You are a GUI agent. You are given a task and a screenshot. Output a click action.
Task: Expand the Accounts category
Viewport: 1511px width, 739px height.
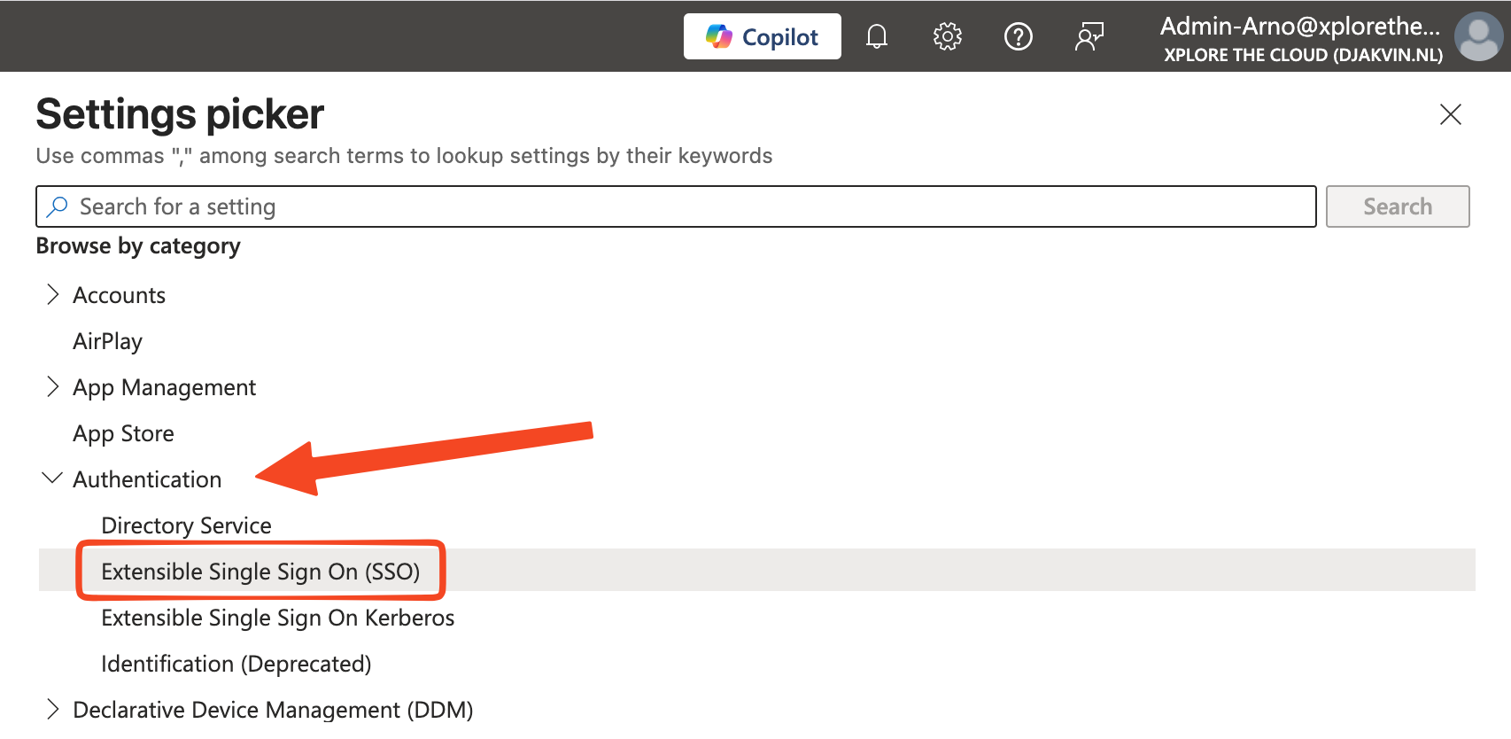pyautogui.click(x=53, y=295)
